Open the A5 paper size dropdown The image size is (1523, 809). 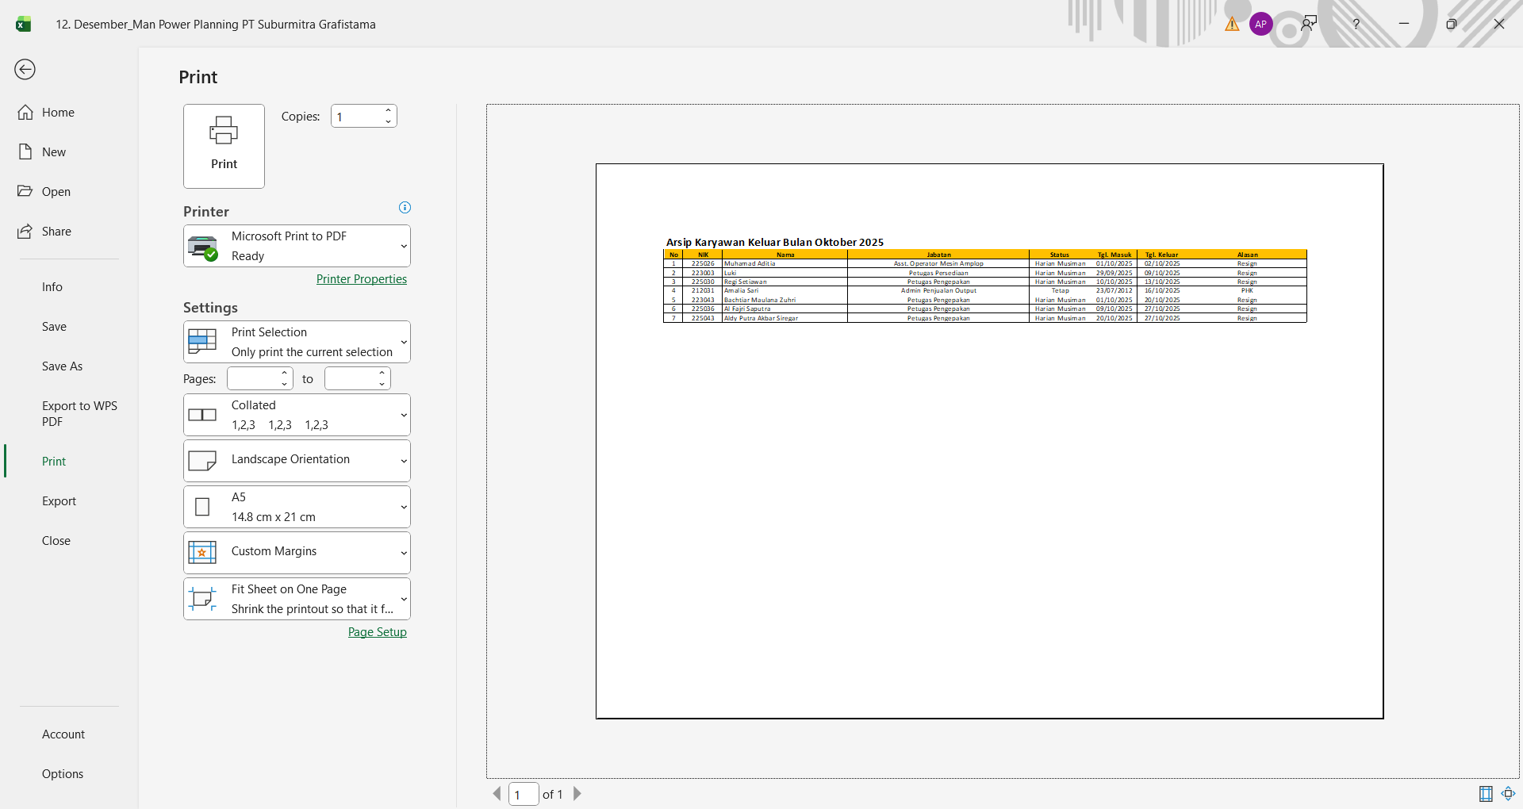[297, 507]
